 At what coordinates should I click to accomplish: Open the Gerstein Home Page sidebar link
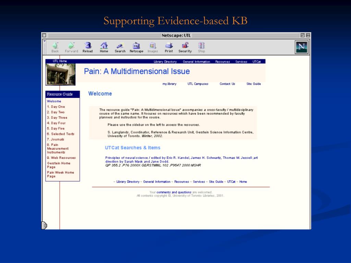(58, 165)
